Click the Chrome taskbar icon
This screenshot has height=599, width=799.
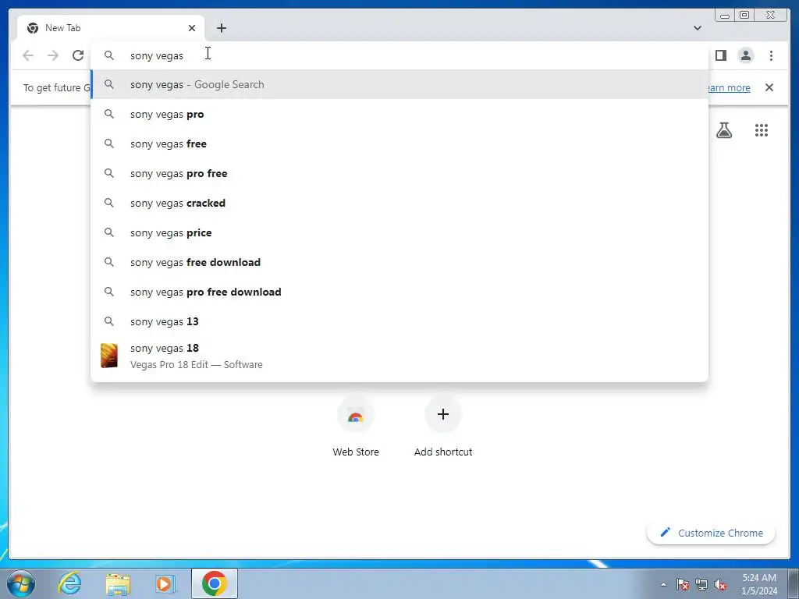click(214, 583)
